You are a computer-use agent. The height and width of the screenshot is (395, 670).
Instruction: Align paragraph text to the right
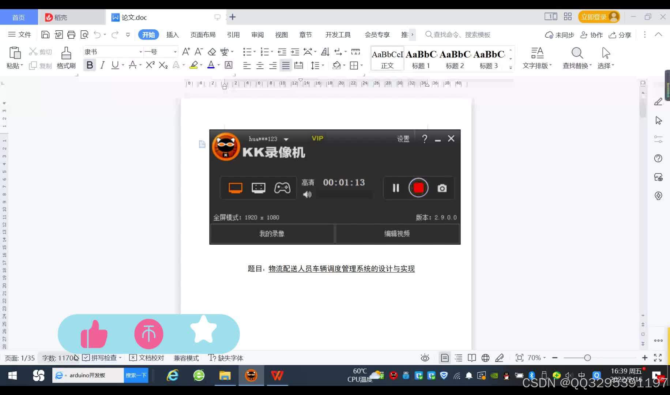273,65
